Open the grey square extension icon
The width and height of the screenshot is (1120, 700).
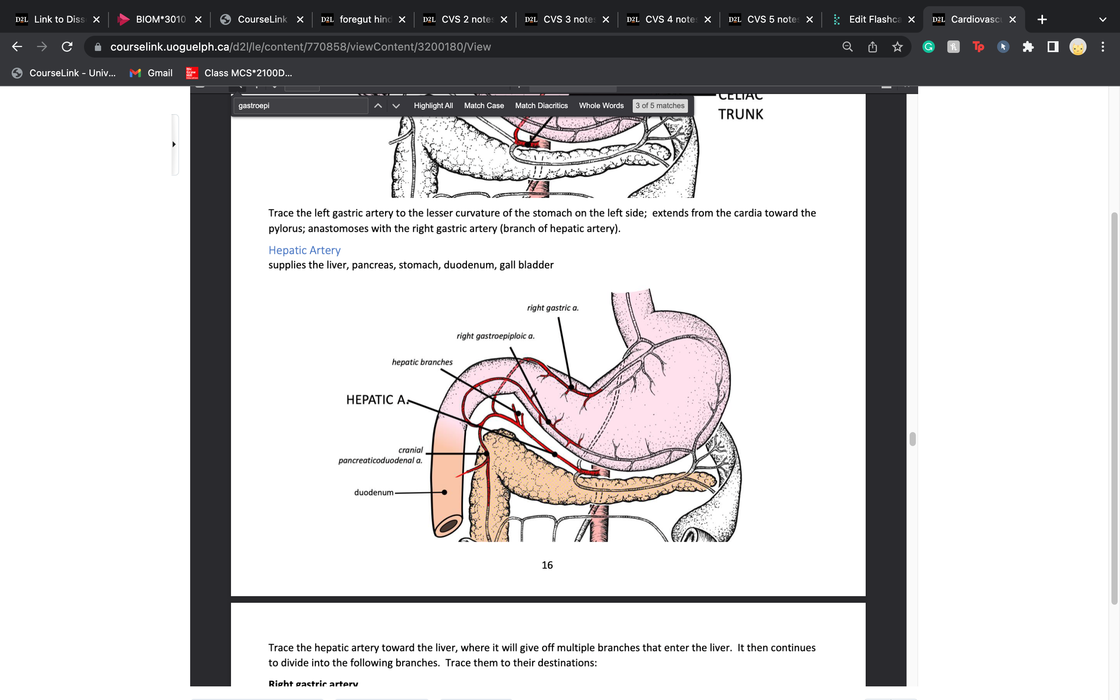(x=954, y=47)
